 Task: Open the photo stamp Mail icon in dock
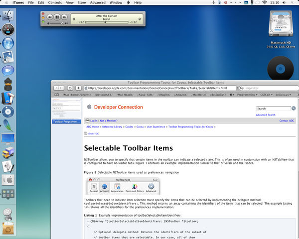8,57
